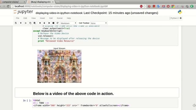Open the green K extension icon
The height and width of the screenshot is (110, 196).
pyautogui.click(x=192, y=6)
